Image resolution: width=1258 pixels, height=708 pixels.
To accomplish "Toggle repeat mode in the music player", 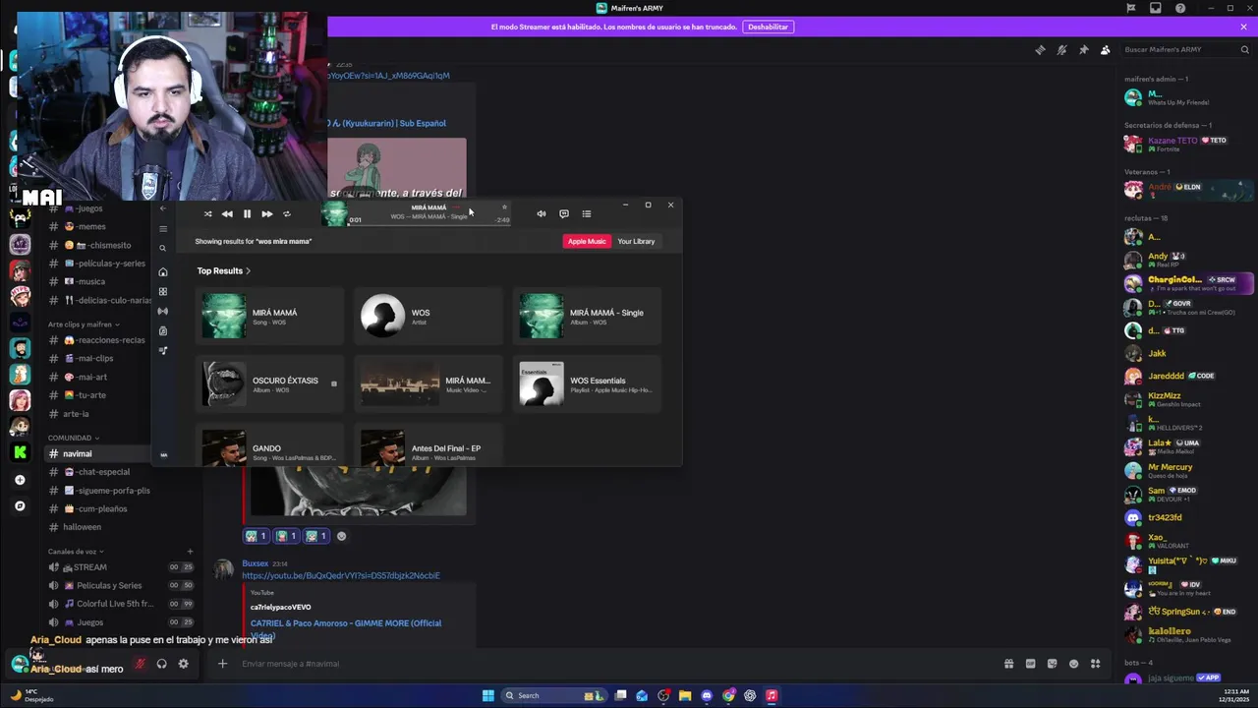I will [x=286, y=213].
